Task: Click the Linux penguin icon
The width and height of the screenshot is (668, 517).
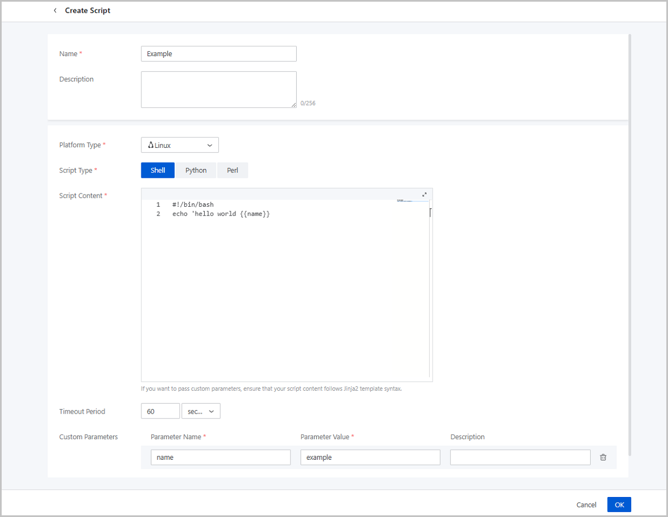Action: [150, 145]
